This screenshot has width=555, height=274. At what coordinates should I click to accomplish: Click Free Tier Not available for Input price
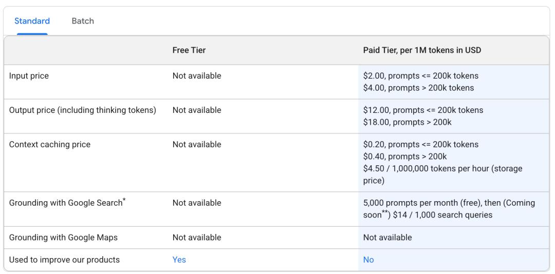pos(197,76)
